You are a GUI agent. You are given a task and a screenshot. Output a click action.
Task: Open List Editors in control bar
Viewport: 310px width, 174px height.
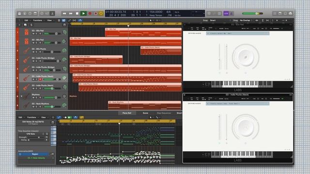[x=275, y=14]
